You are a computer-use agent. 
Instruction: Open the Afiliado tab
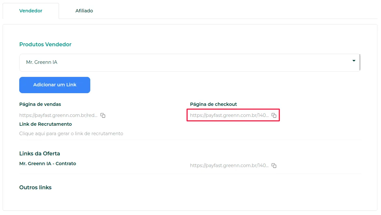84,11
